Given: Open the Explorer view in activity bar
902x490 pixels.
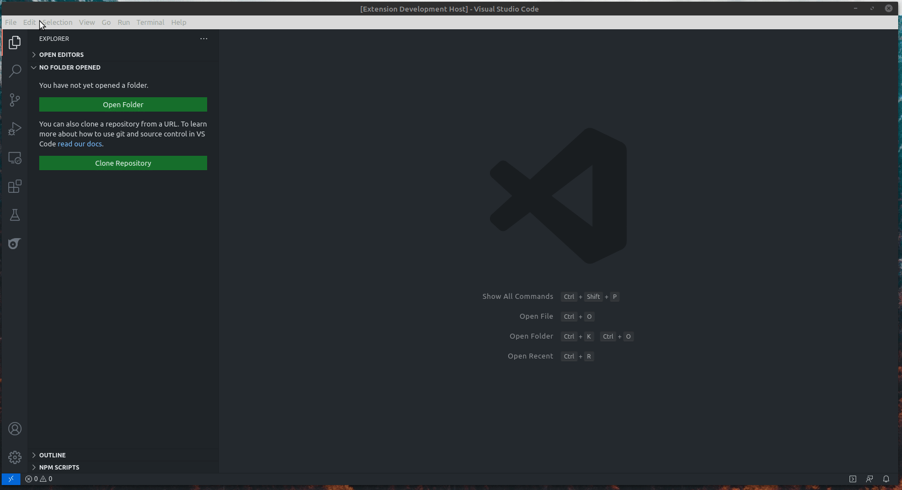Looking at the screenshot, I should (15, 43).
